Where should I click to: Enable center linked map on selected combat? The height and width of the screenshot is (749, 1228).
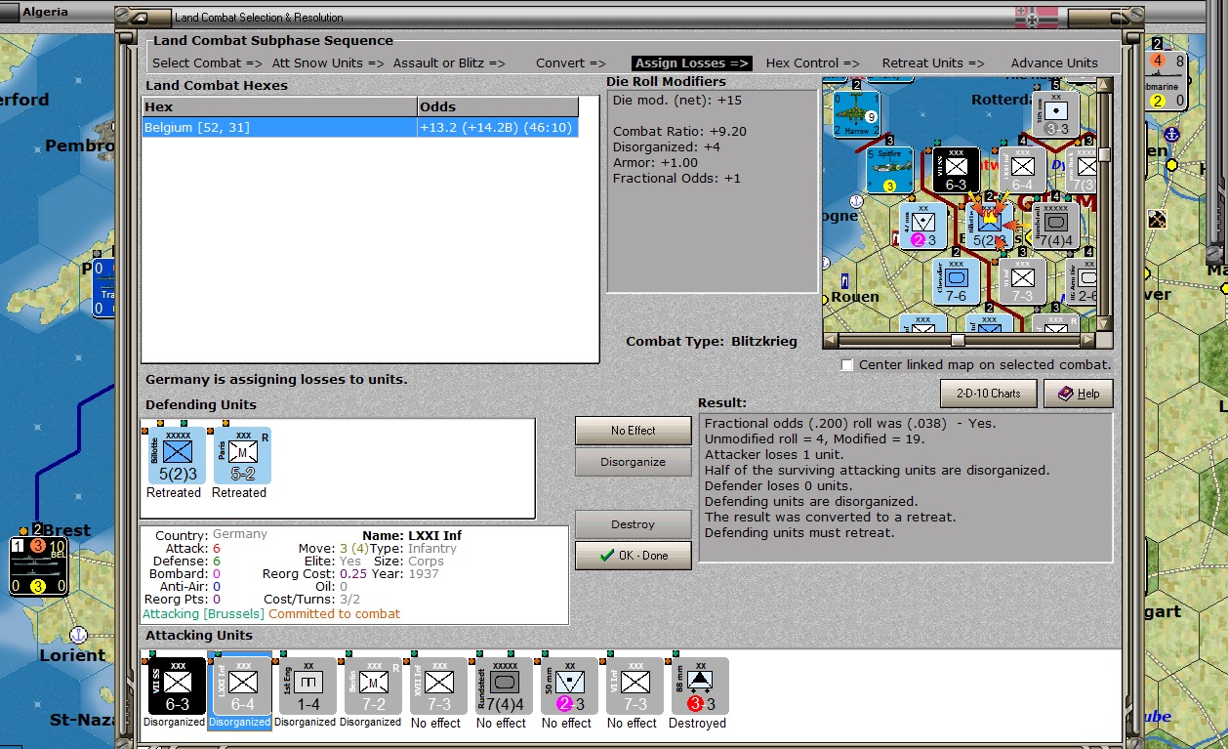tap(847, 365)
